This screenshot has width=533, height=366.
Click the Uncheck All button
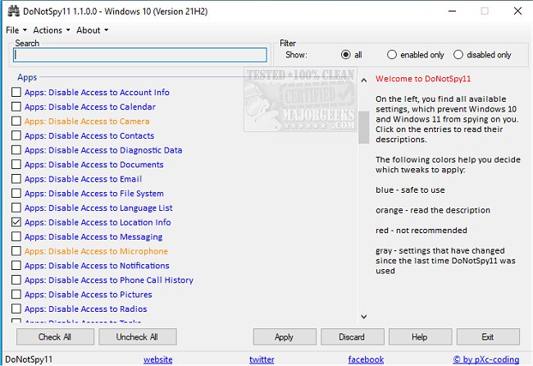tap(137, 337)
